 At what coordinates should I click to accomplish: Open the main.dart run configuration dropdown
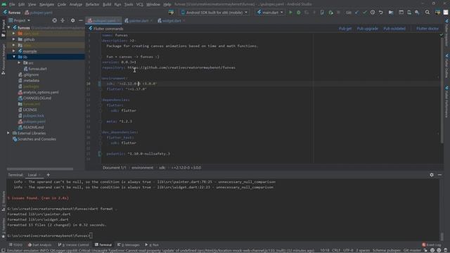tap(270, 13)
